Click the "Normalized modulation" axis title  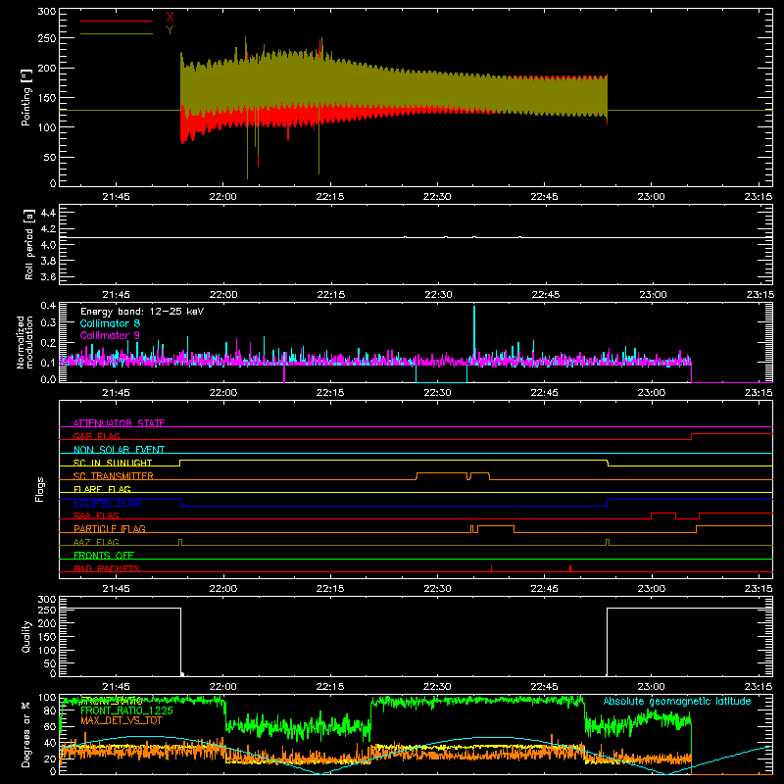pos(24,342)
